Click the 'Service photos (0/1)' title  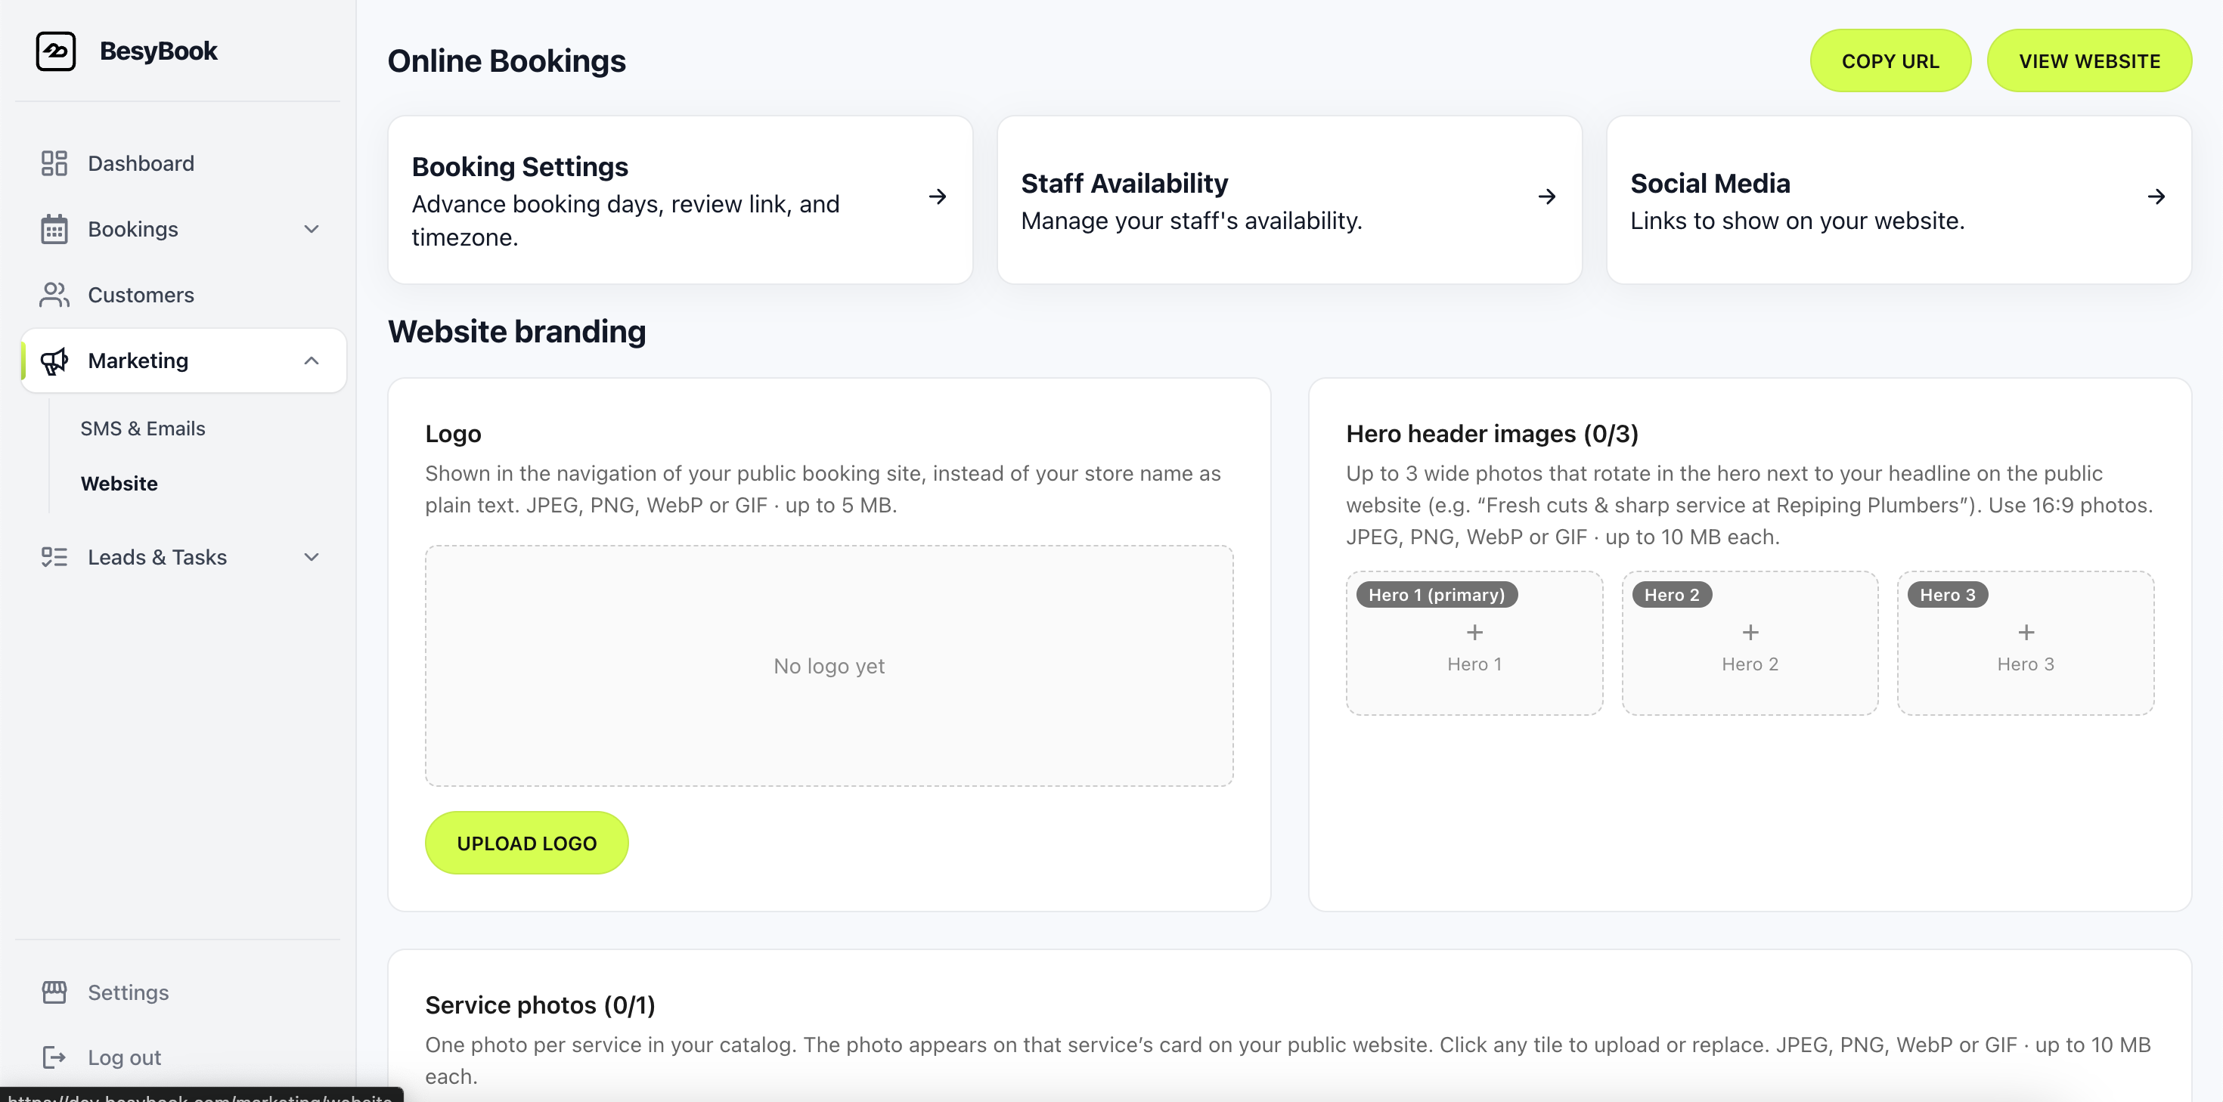[540, 1004]
